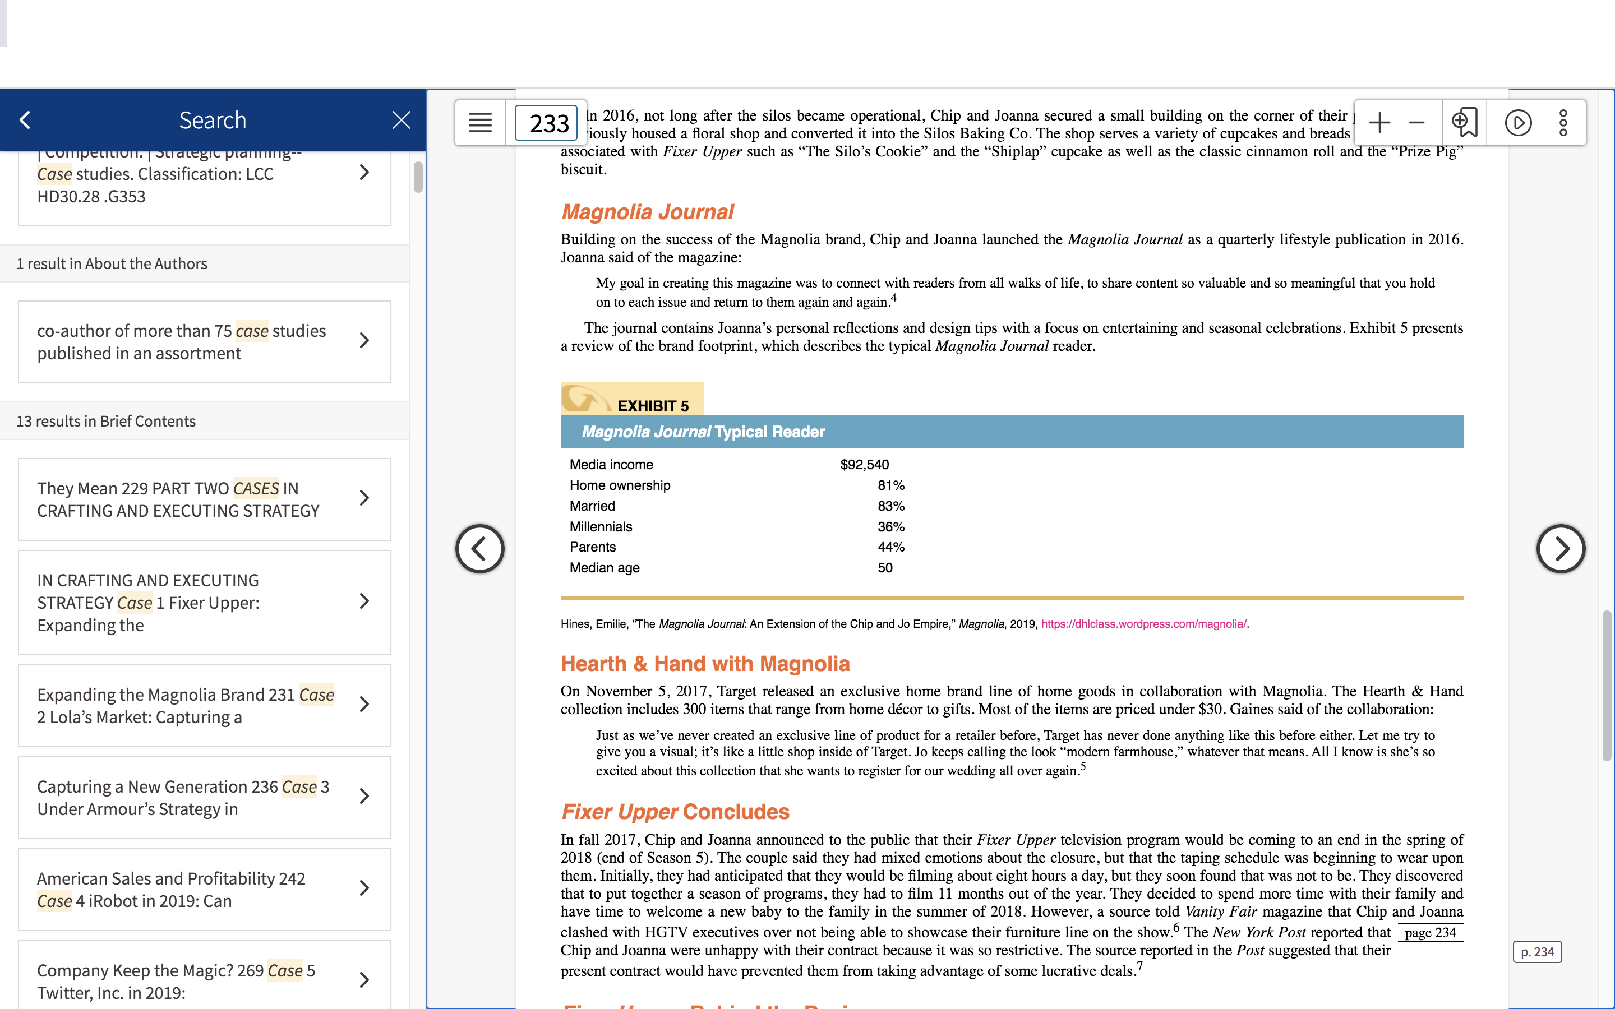The width and height of the screenshot is (1615, 1009).
Task: Open the 'Case 1 Fixer Upper' search result
Action: [204, 603]
